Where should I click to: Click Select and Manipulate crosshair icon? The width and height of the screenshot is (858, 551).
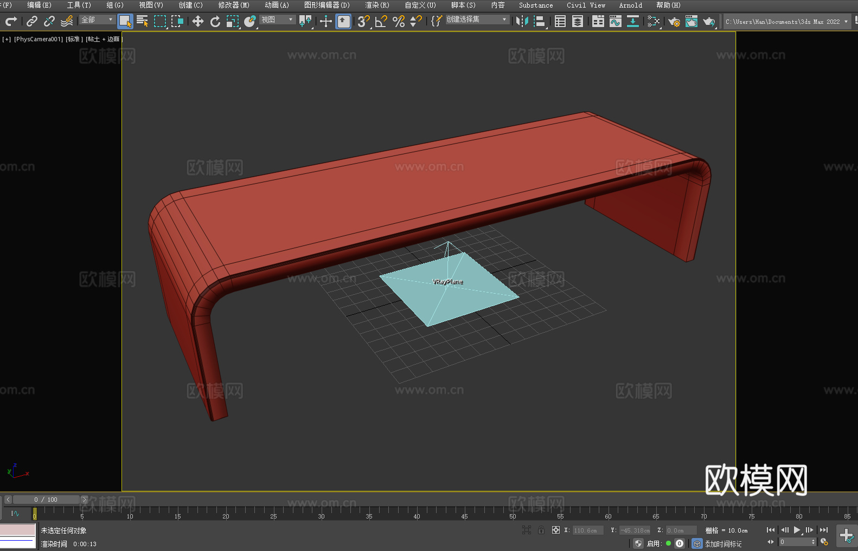pyautogui.click(x=326, y=21)
